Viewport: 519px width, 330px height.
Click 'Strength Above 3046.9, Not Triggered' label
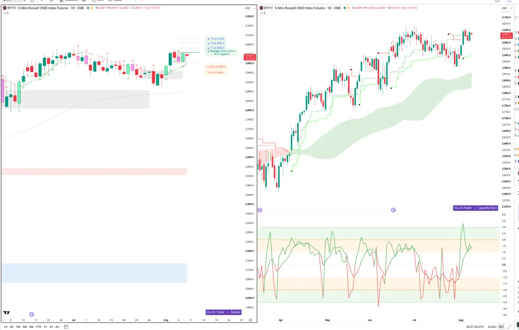pyautogui.click(x=222, y=52)
